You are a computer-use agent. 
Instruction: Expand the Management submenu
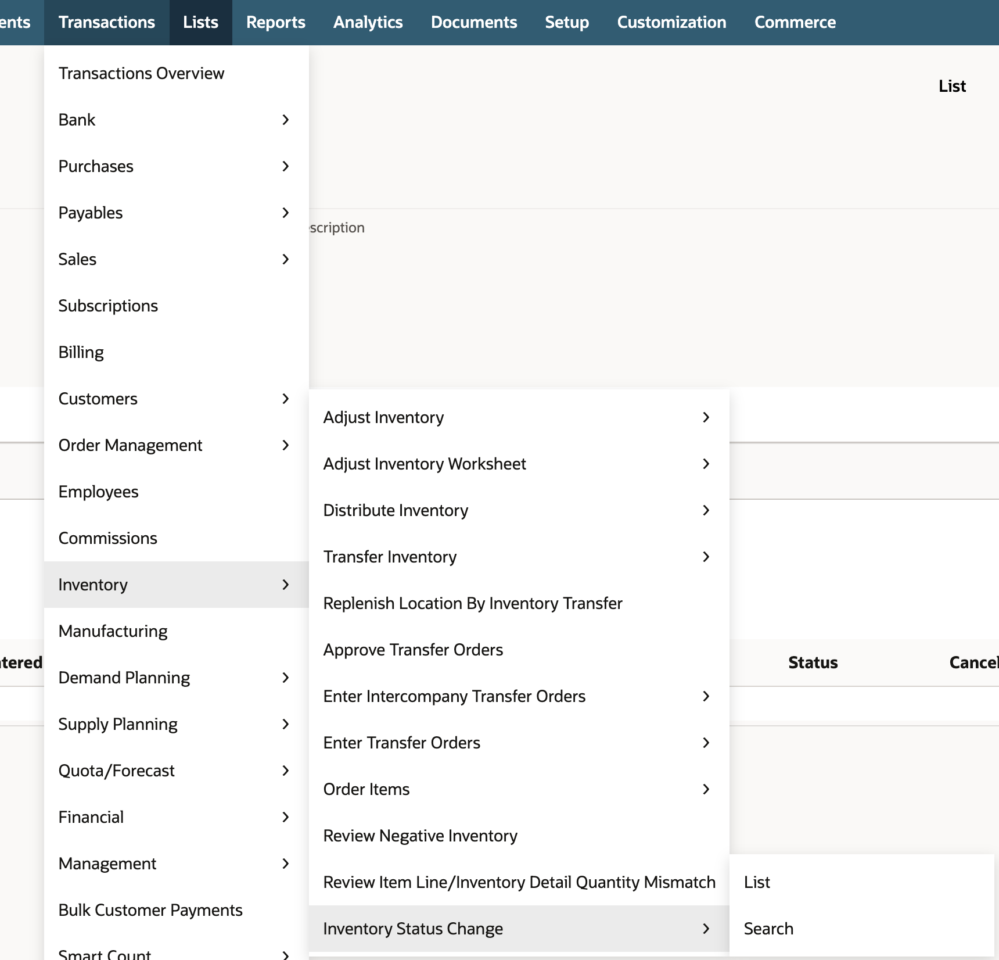coord(177,864)
